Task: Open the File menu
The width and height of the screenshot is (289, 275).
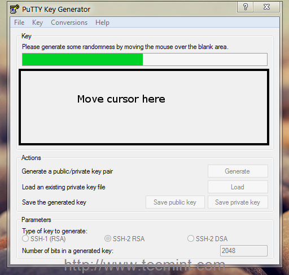Action: click(19, 23)
